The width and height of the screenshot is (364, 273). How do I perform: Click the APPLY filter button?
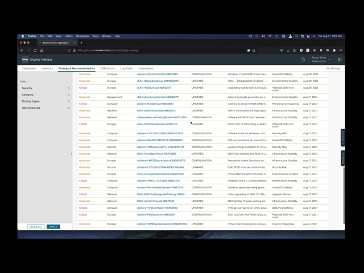53,226
